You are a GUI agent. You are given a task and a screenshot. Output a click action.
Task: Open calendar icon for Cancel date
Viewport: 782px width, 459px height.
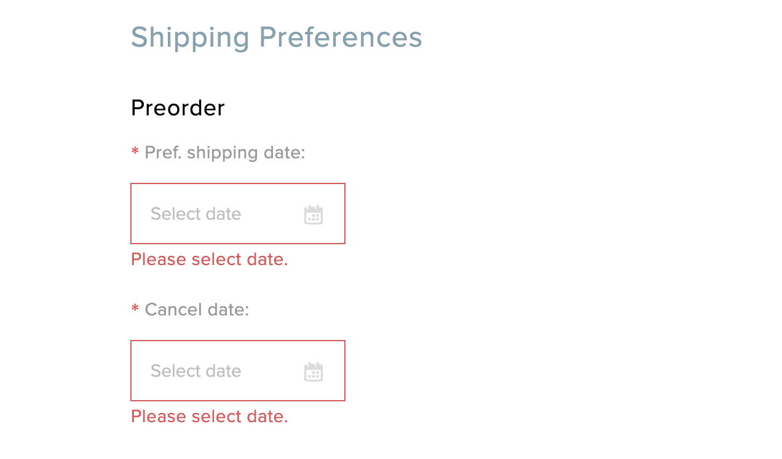pos(314,372)
